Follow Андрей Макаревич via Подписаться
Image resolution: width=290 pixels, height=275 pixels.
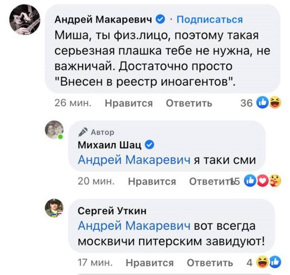point(209,19)
